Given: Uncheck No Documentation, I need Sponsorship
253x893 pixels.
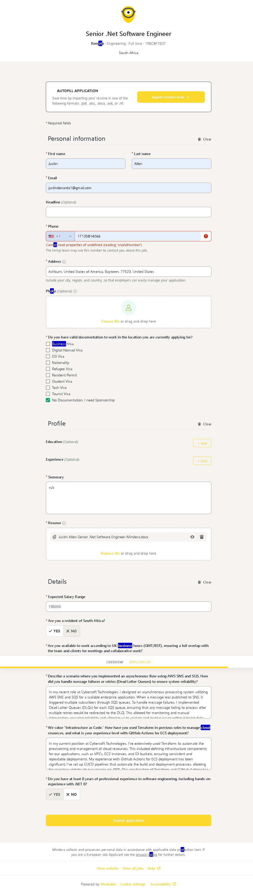Looking at the screenshot, I should coord(48,400).
